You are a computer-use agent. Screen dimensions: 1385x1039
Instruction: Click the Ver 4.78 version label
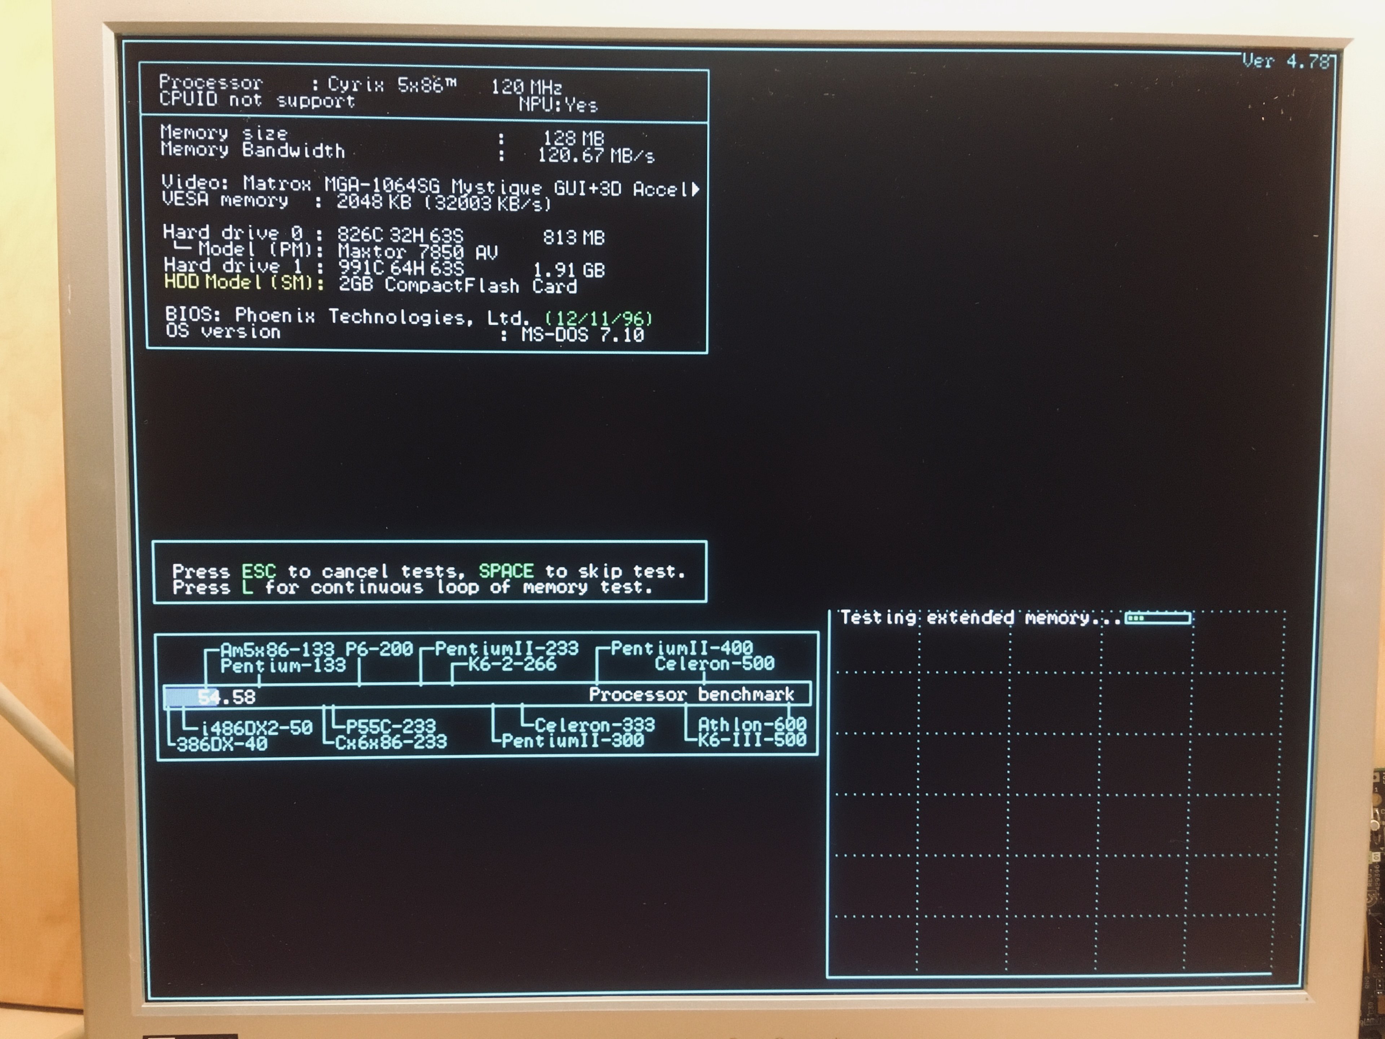[1286, 61]
